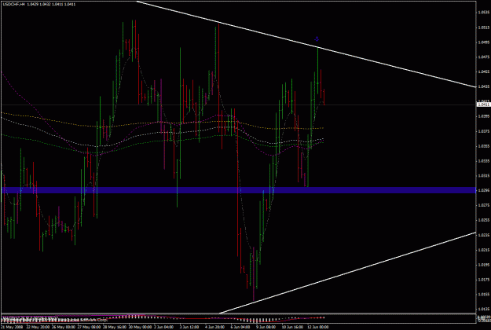Click the 1.0215 price scale label
This screenshot has width=491, height=330.
(x=483, y=250)
